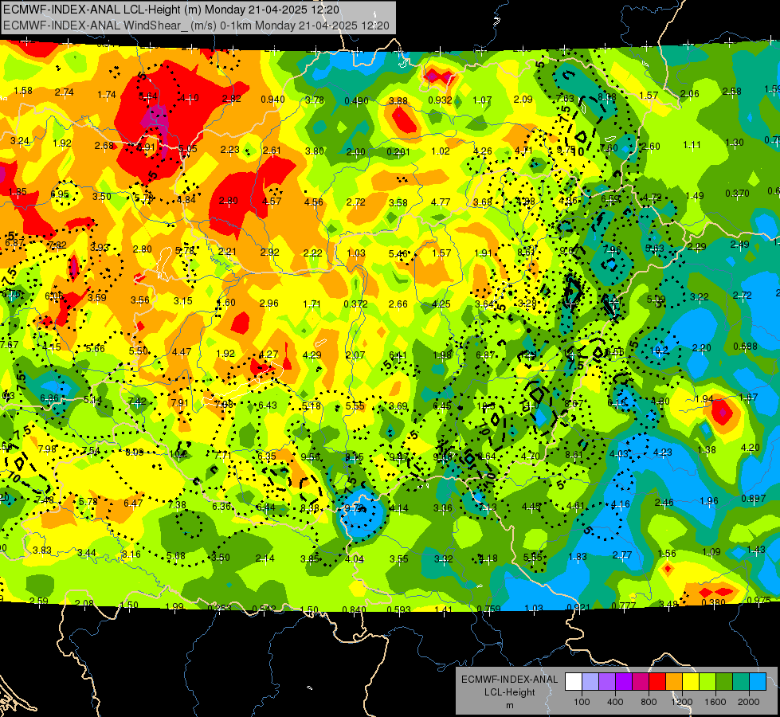Viewport: 780px width, 717px height.
Task: Click the wind shear value '4.77'
Action: coord(441,202)
